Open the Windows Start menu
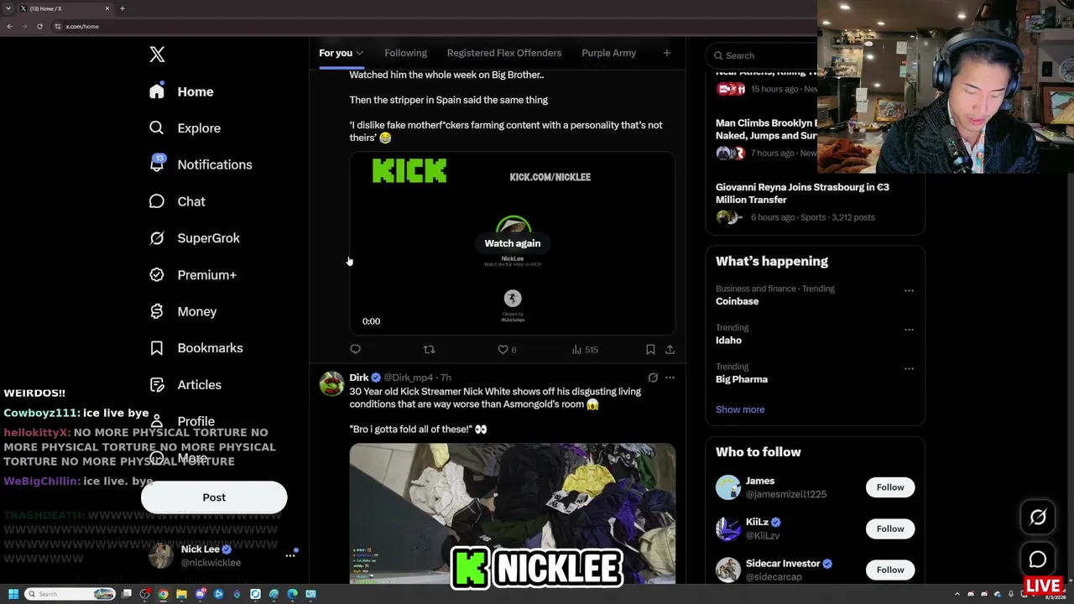This screenshot has height=604, width=1074. click(13, 594)
